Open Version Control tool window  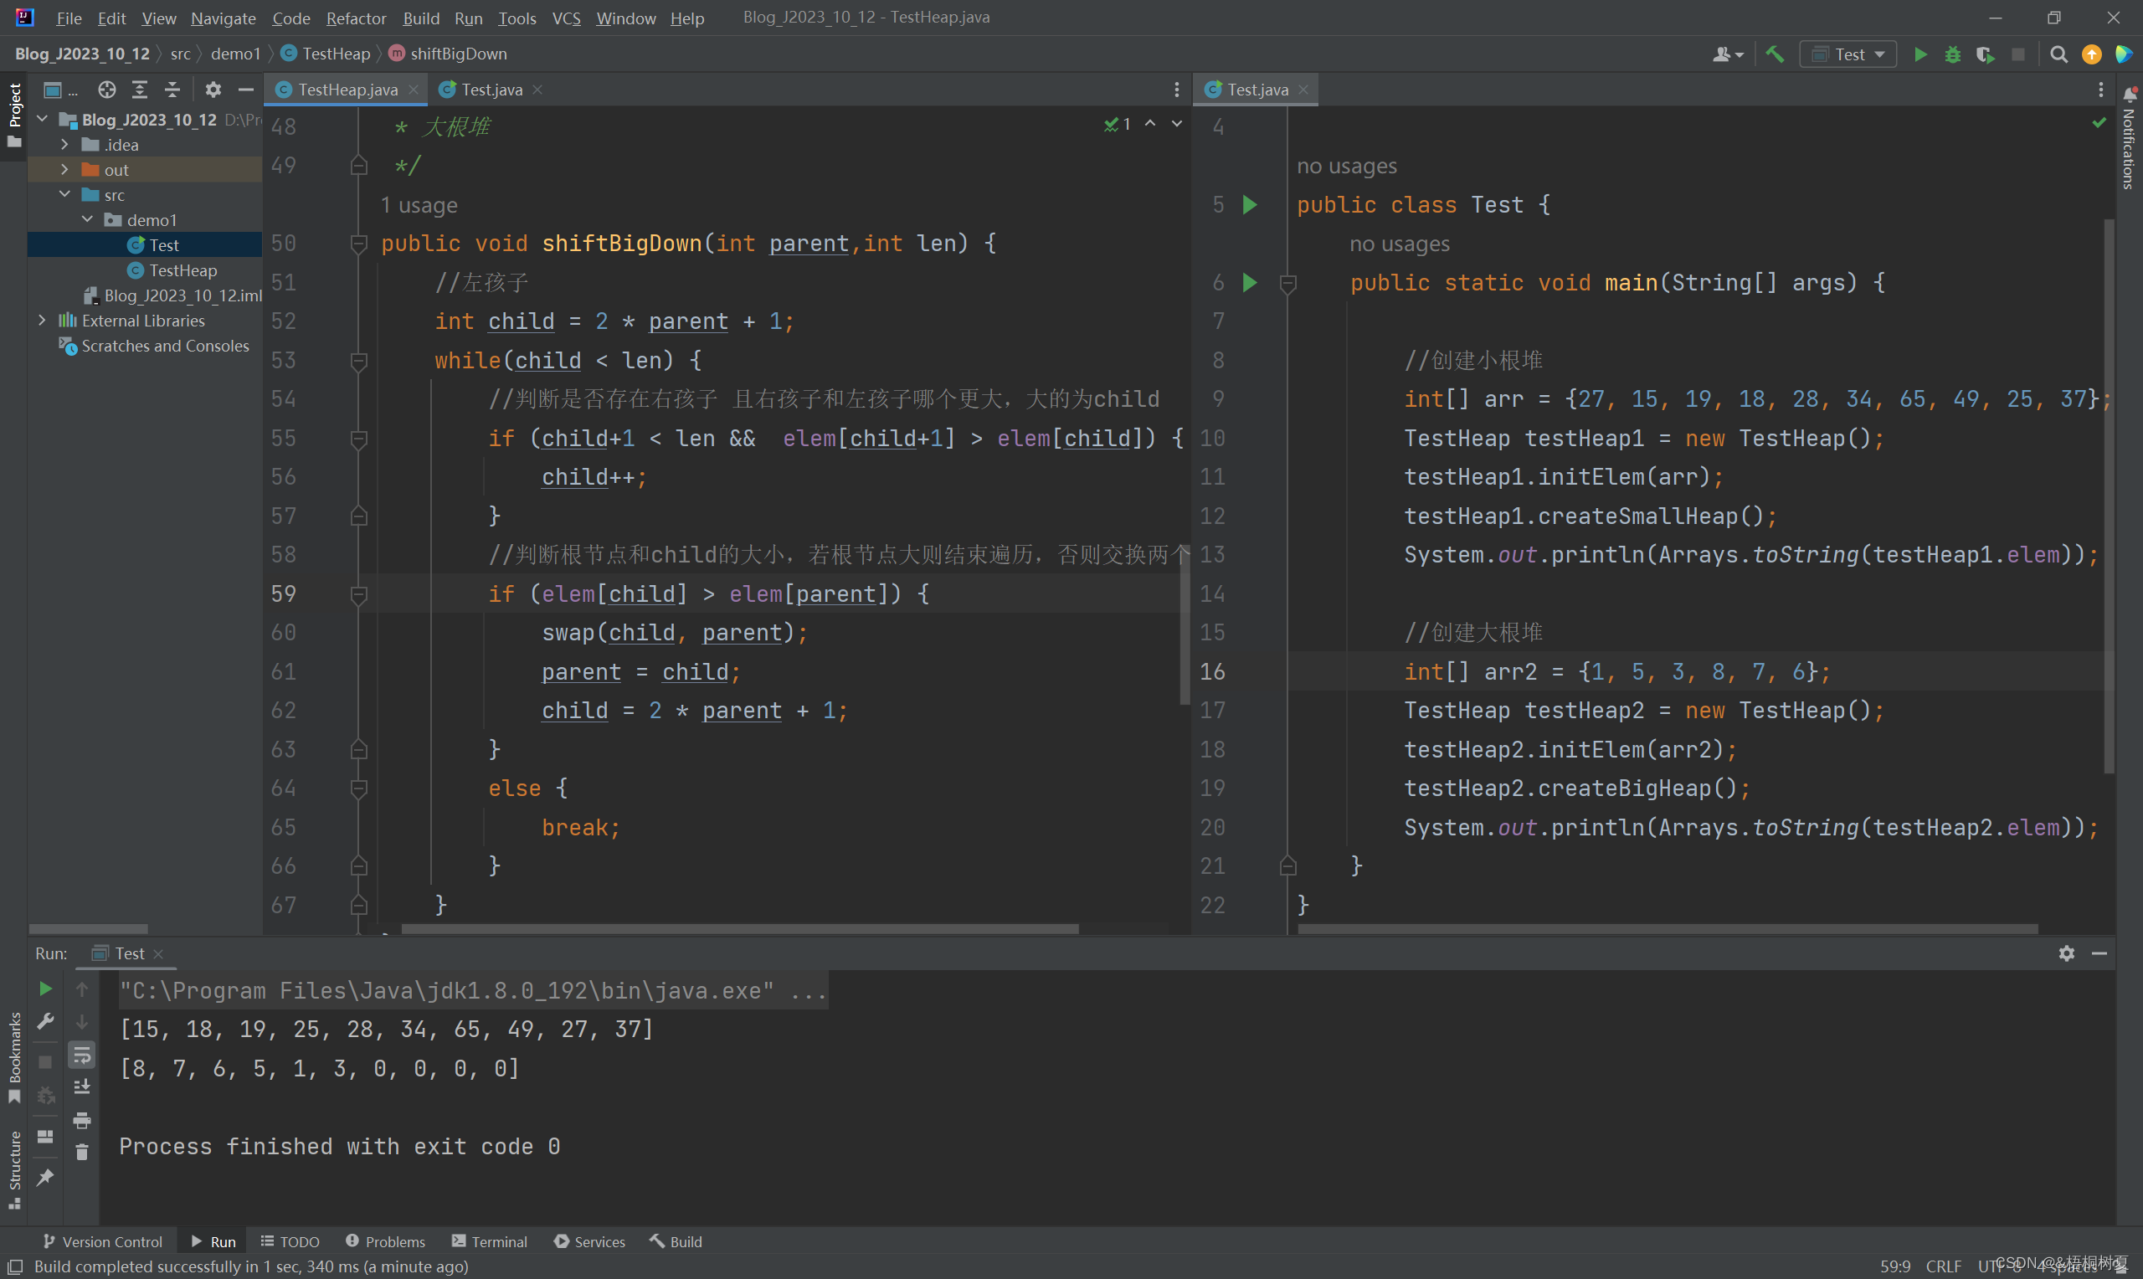[102, 1241]
